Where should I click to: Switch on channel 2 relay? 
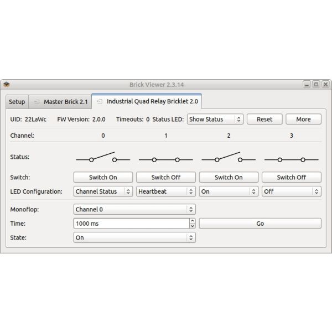[x=229, y=177]
